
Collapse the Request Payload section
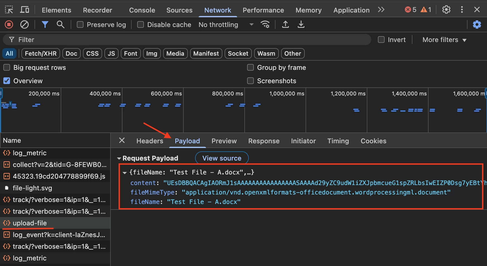pos(119,158)
